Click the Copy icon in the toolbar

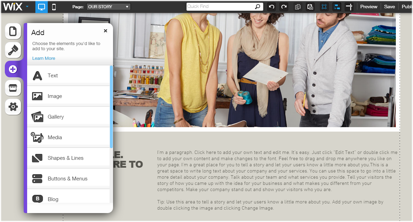(x=298, y=7)
